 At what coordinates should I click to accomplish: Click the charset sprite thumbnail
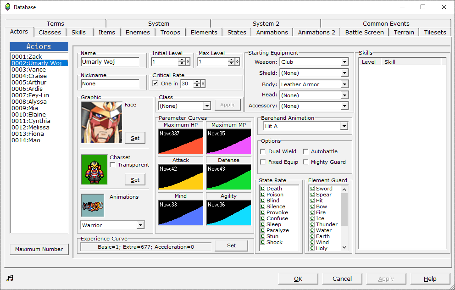[94, 169]
